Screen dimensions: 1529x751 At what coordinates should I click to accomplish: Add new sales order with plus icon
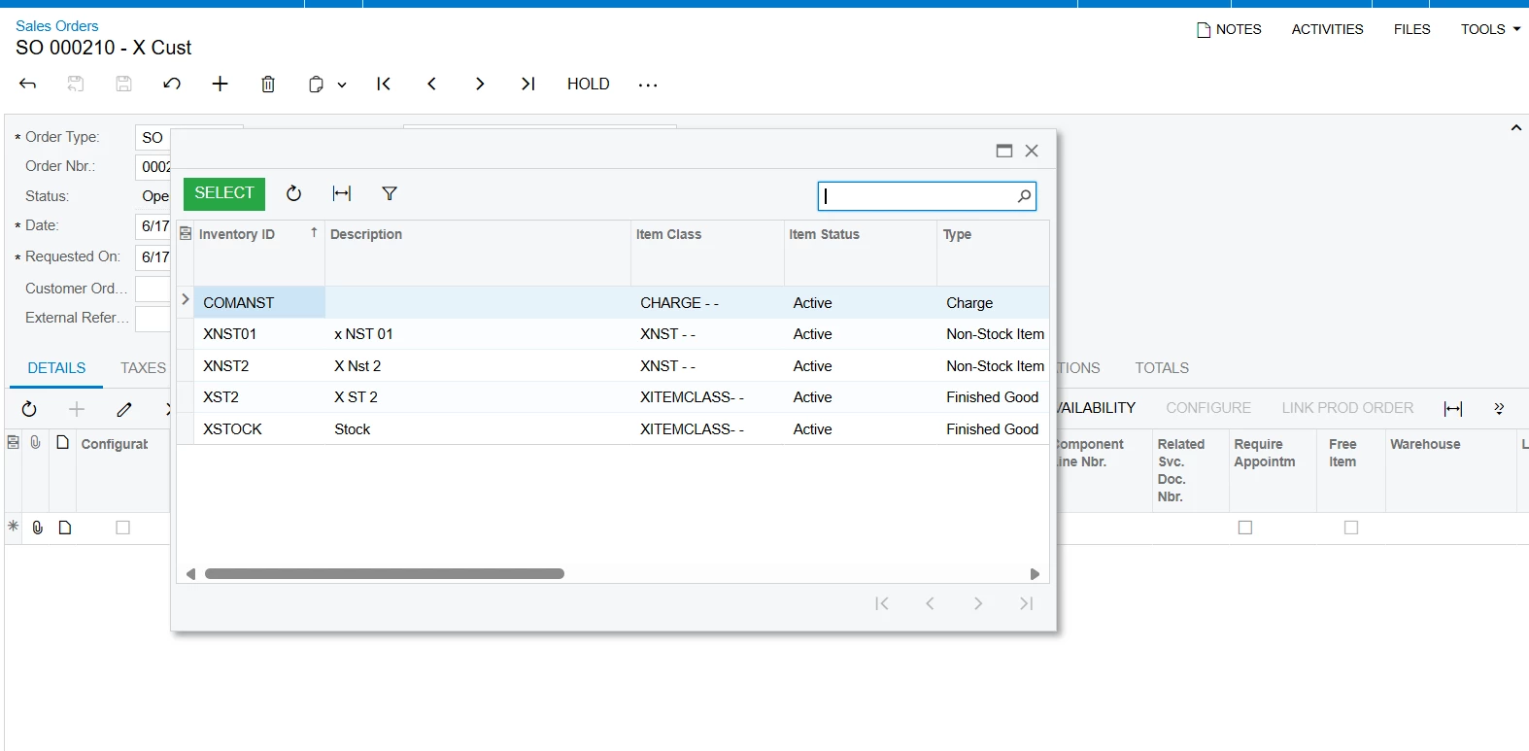click(221, 84)
